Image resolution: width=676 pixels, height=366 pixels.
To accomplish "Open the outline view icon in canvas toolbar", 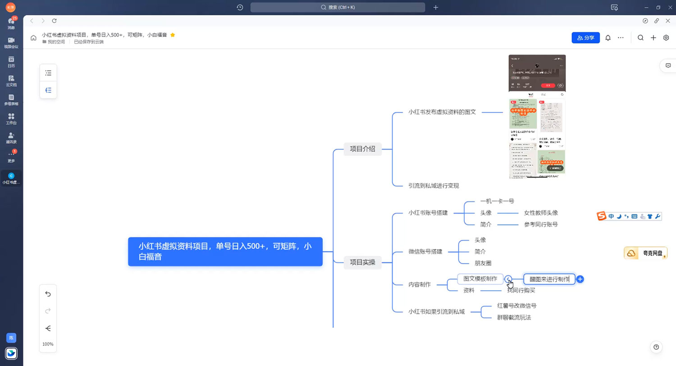I will click(x=48, y=73).
